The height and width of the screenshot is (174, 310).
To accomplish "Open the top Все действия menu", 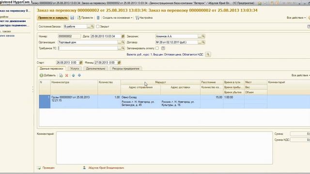I will pos(296,18).
